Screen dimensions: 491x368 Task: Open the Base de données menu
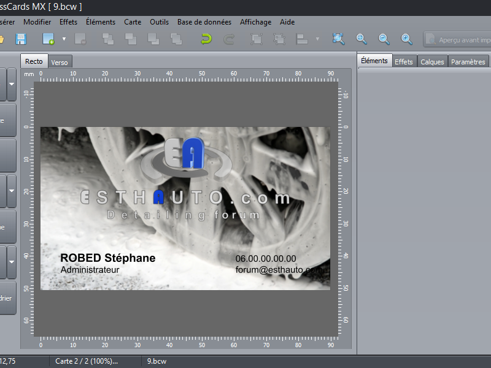click(204, 22)
